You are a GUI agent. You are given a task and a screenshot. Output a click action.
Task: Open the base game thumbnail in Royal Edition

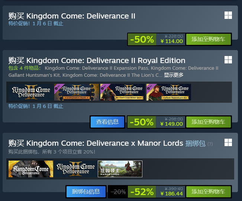30,92
